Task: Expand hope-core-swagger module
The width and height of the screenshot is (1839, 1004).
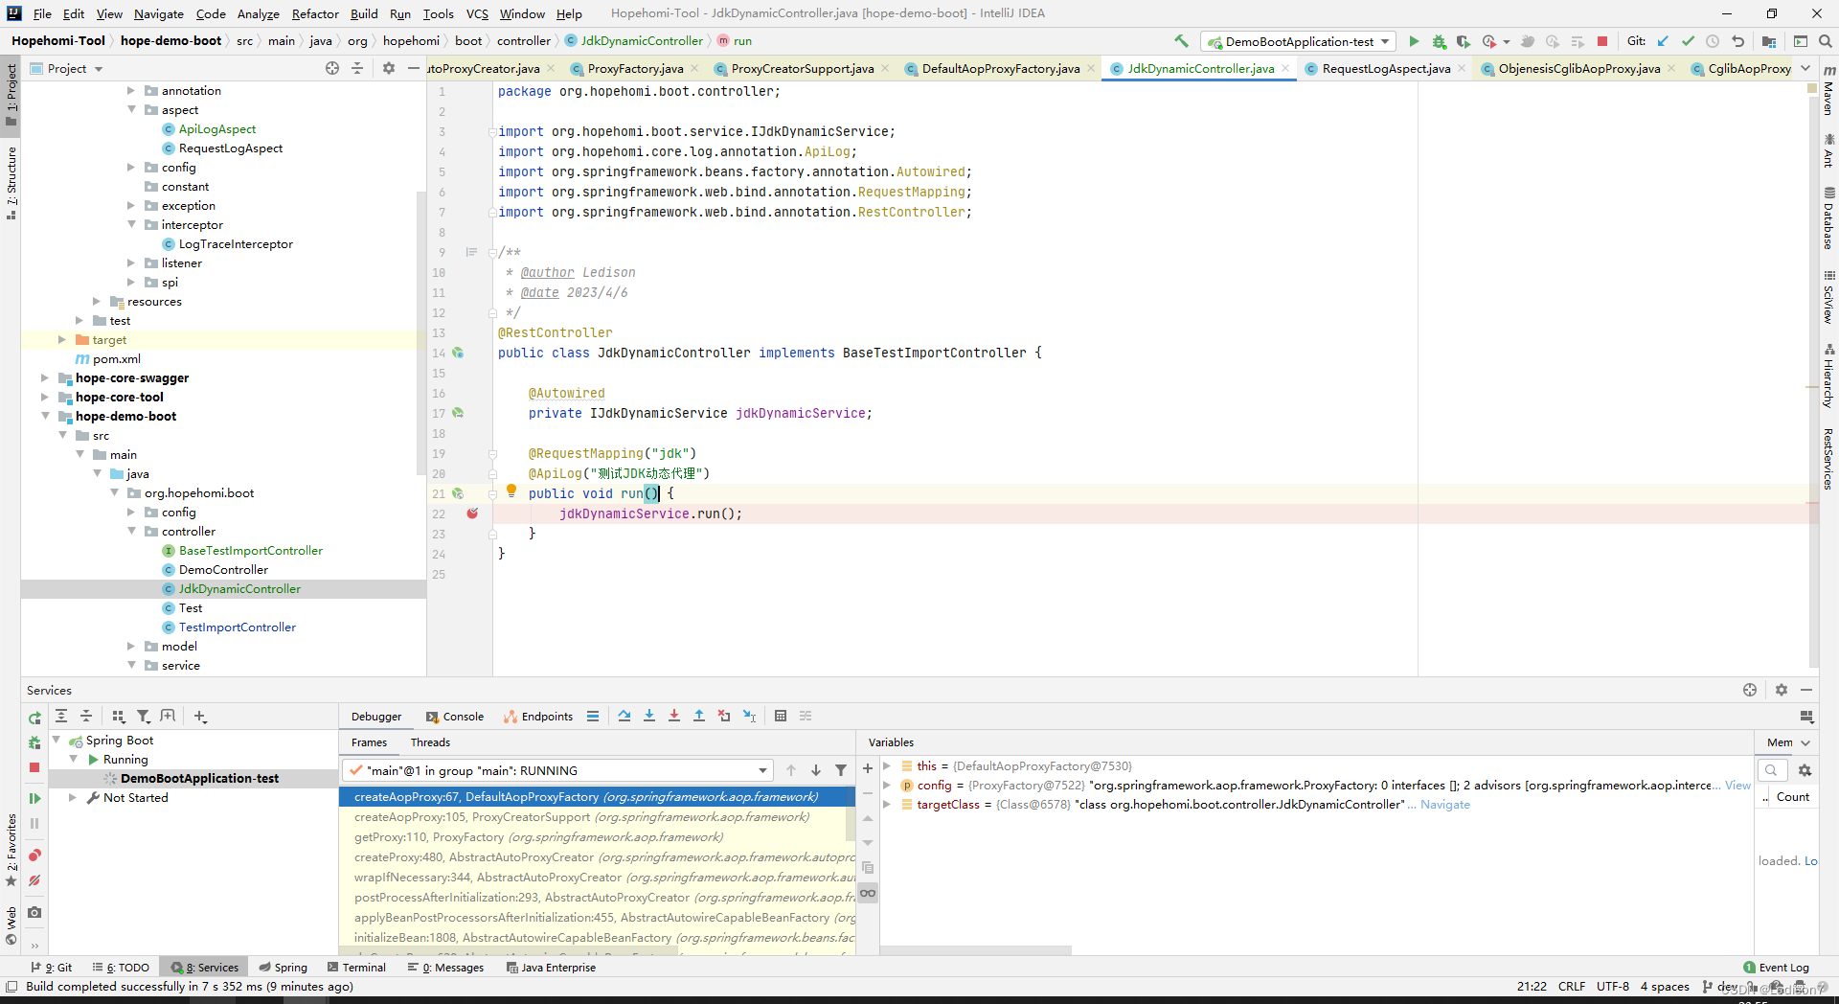Action: [x=45, y=378]
